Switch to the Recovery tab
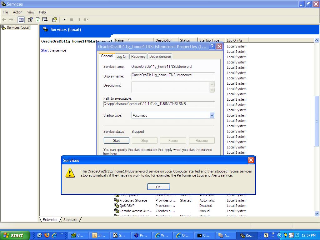Viewport: 320px width, 240px height. click(138, 57)
